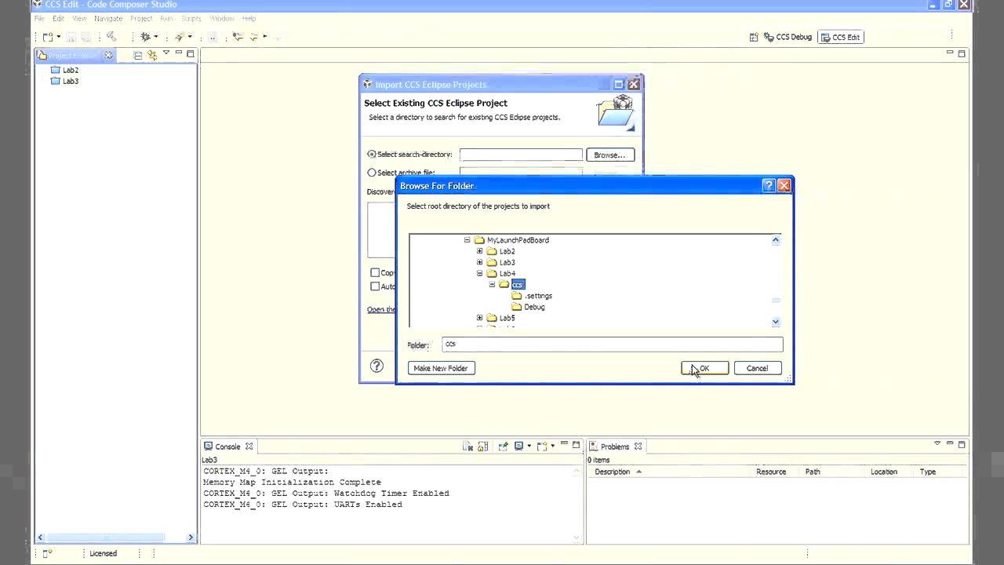The width and height of the screenshot is (1004, 565).
Task: Expand the Lab5 folder in tree
Action: 480,318
